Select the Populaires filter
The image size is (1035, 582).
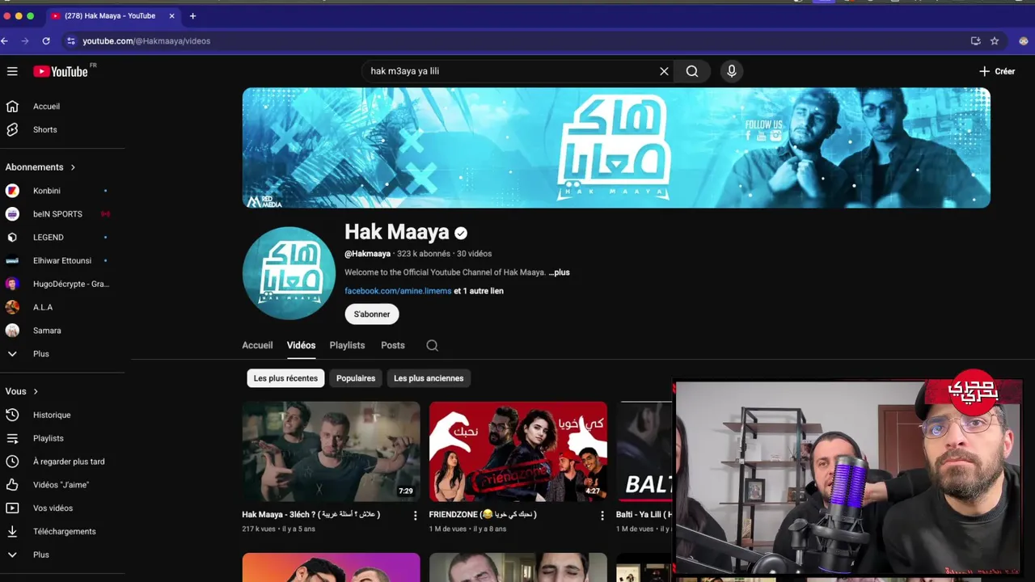point(356,378)
